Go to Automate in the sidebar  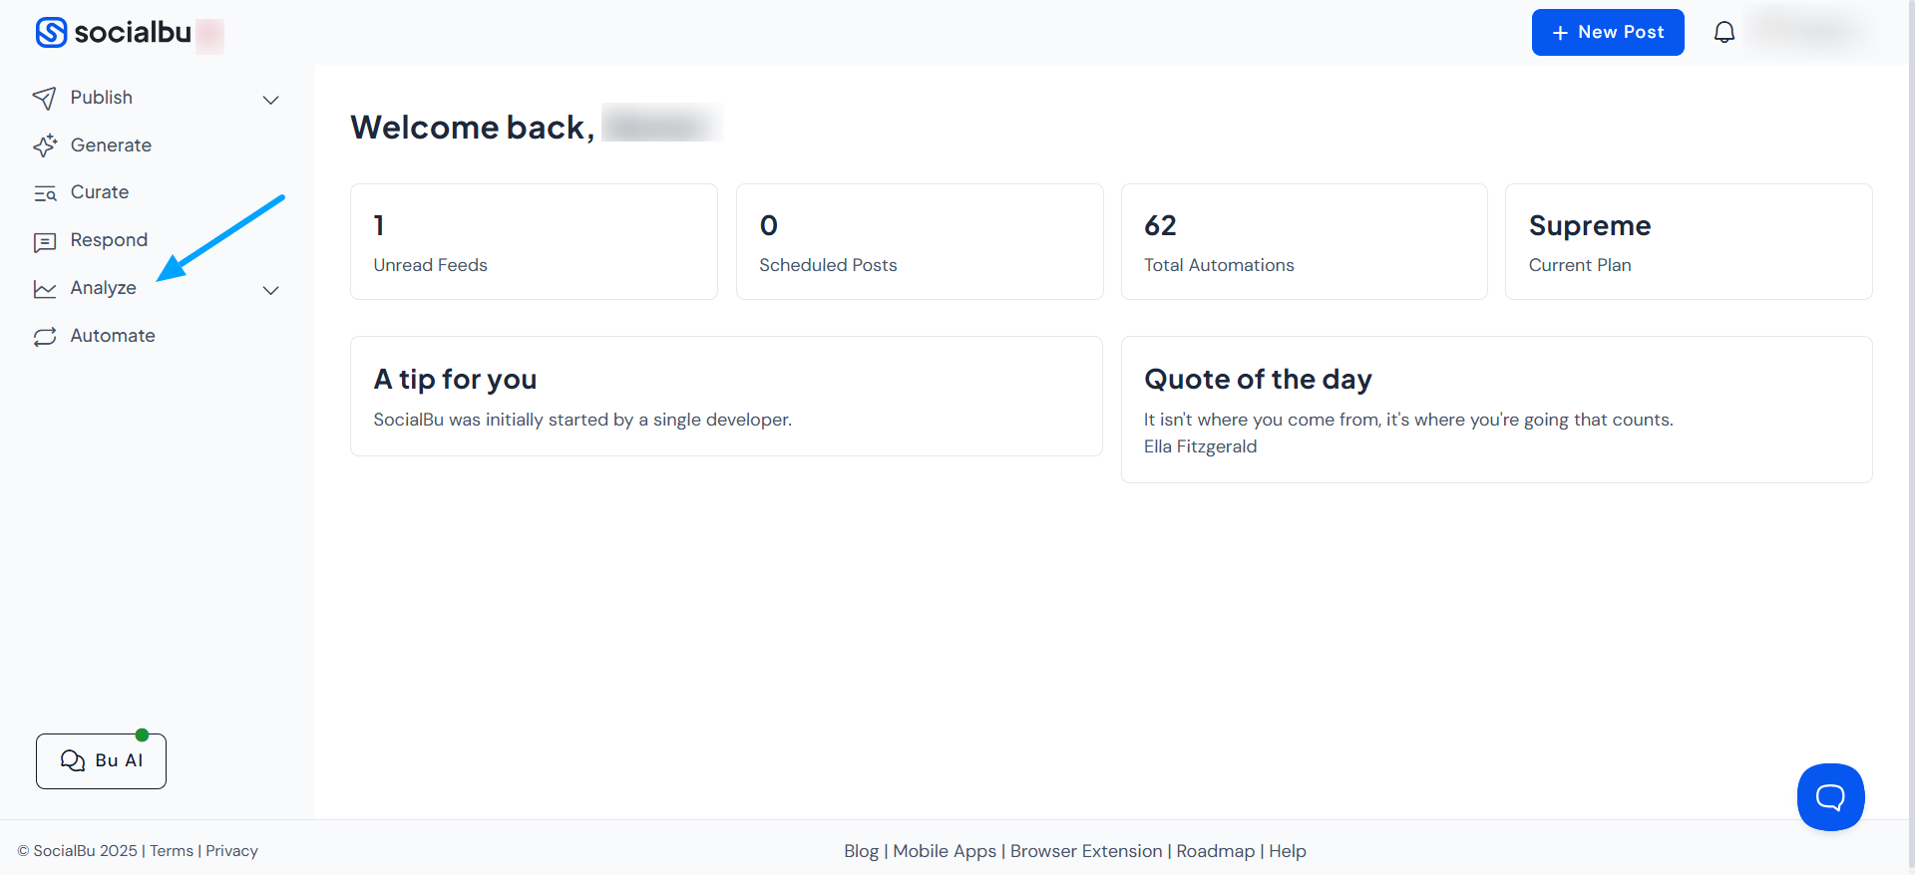113,336
